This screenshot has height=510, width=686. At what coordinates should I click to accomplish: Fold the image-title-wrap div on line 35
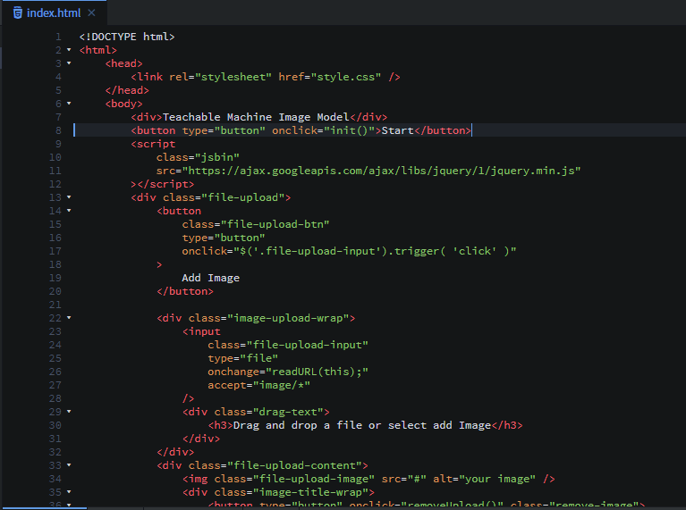69,492
